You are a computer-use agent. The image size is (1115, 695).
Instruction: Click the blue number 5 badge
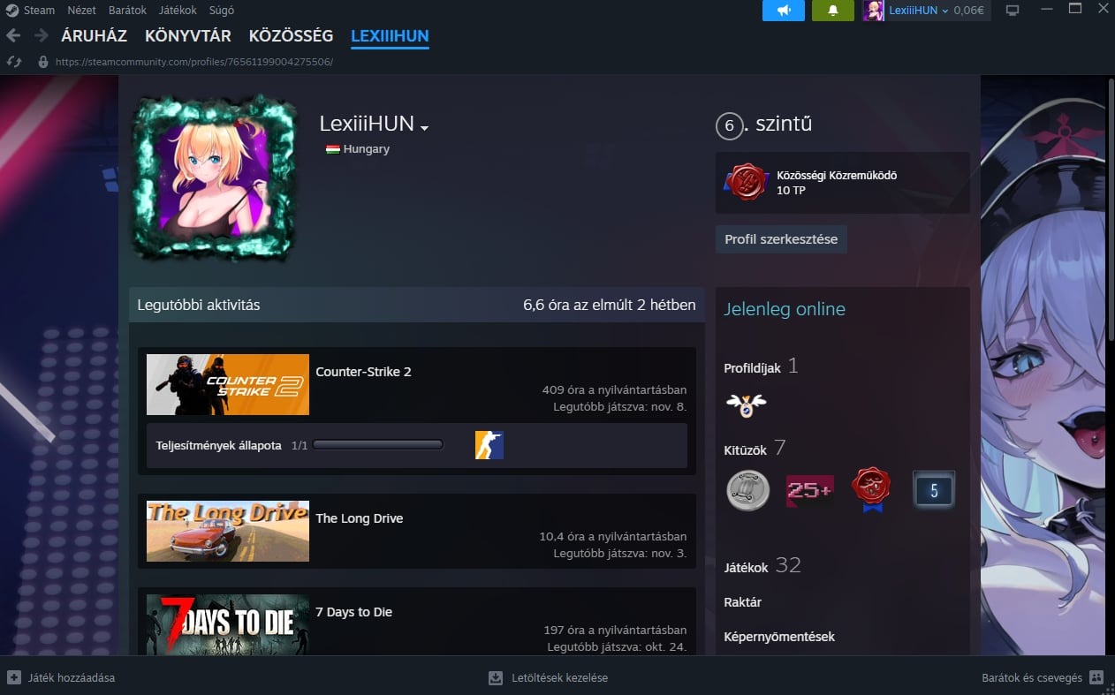click(x=934, y=491)
